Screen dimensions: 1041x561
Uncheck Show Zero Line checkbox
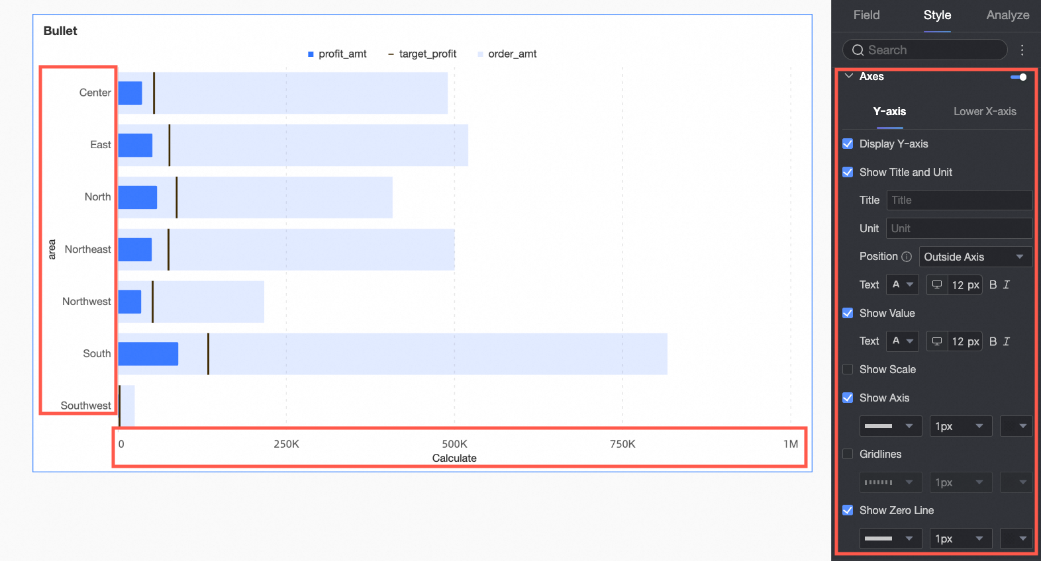(848, 510)
